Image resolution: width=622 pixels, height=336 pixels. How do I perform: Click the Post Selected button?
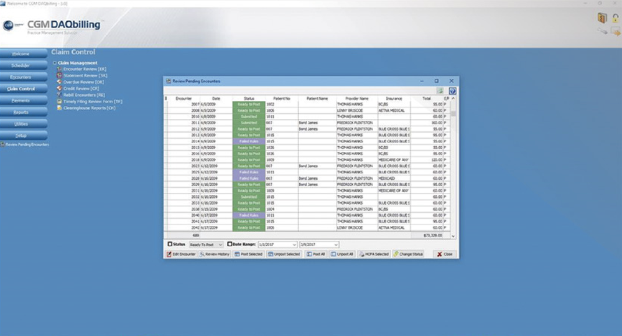click(248, 254)
